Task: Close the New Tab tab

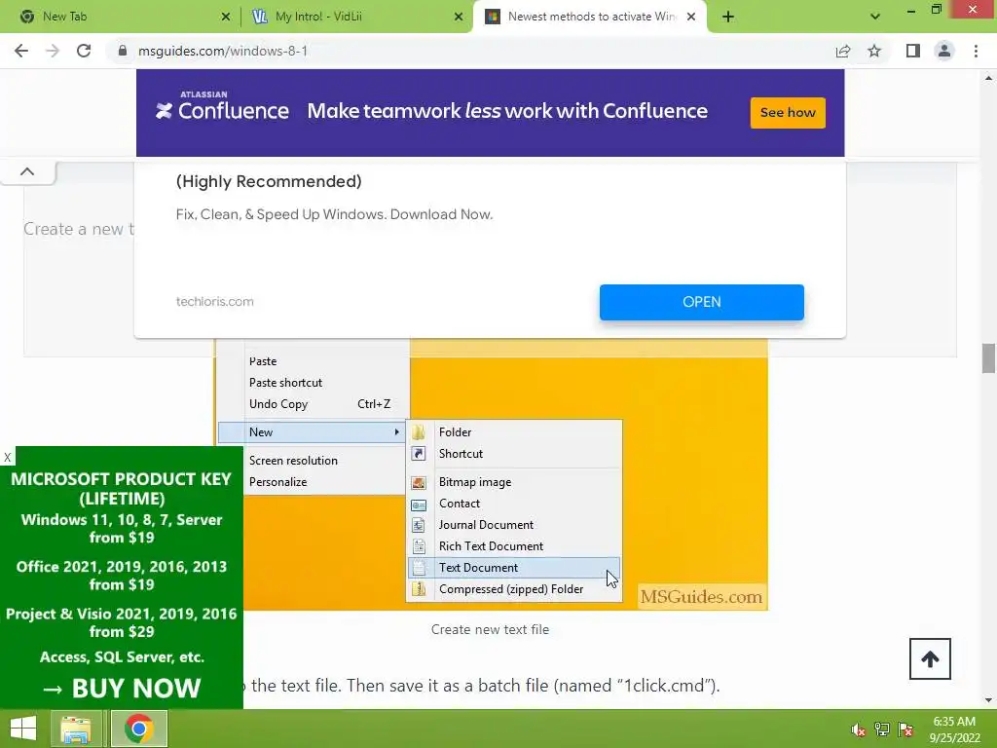Action: coord(226,17)
